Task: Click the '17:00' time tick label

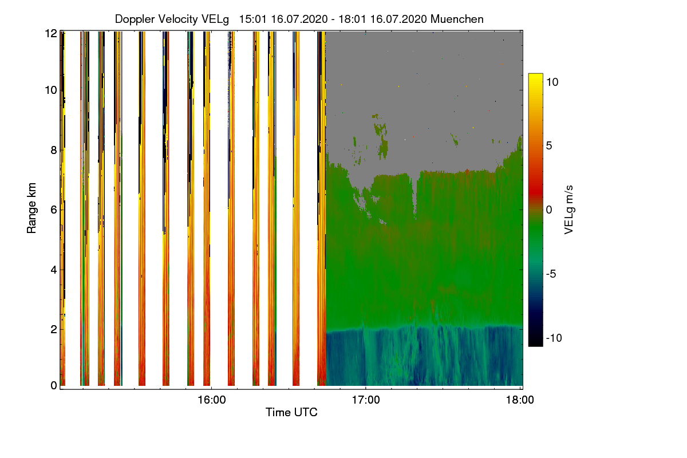Action: coord(365,400)
